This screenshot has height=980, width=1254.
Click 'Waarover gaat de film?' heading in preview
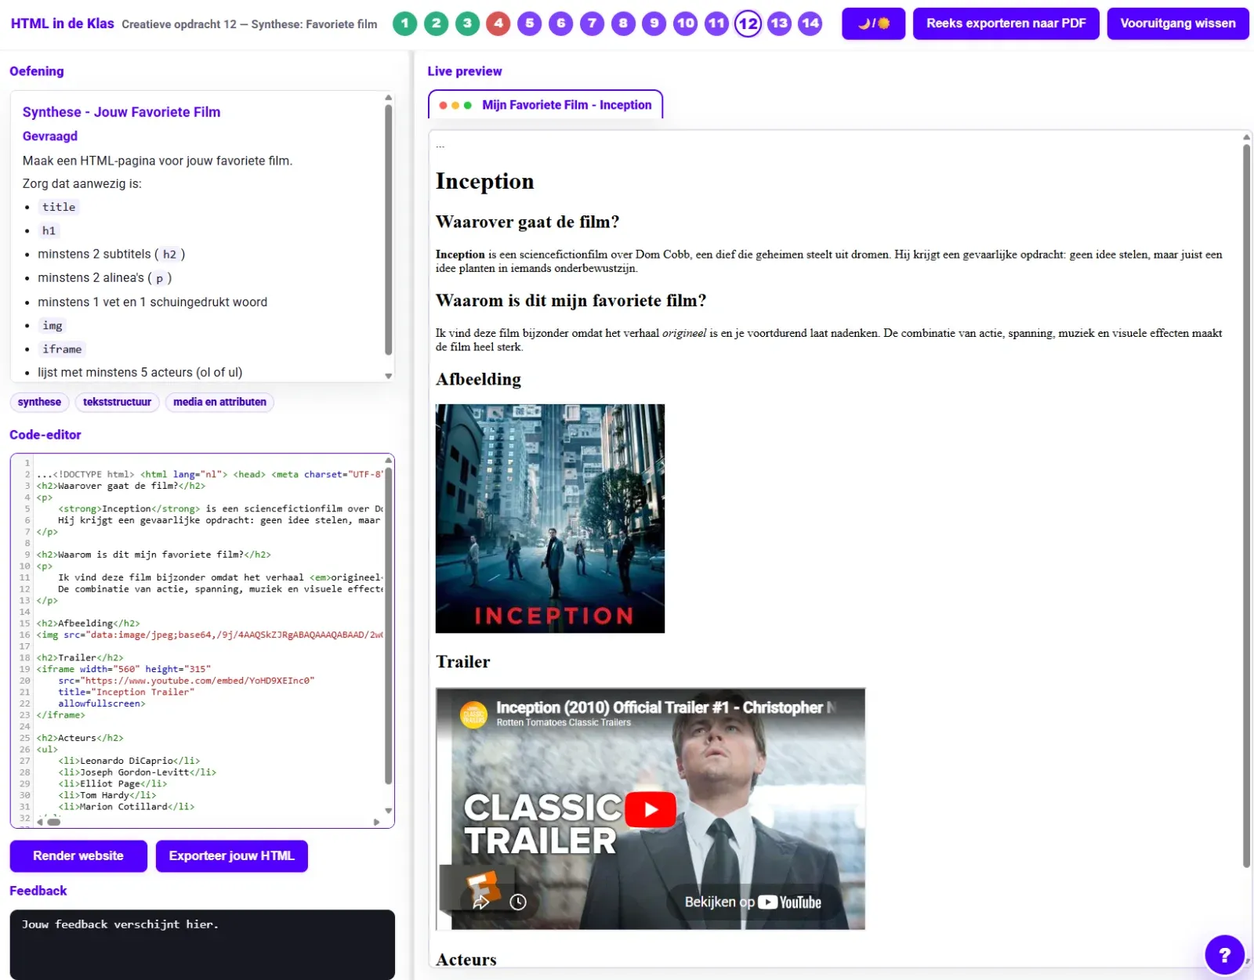click(527, 222)
